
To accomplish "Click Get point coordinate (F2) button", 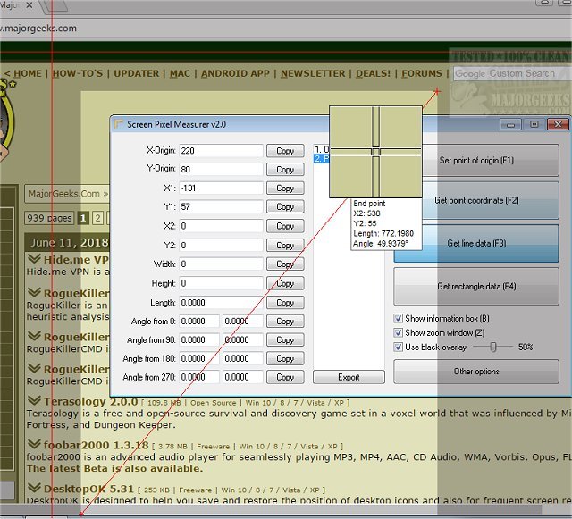I will tap(476, 200).
